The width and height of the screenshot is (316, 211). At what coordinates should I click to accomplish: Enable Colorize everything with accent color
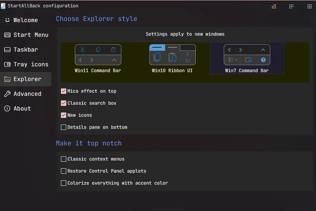pos(64,183)
